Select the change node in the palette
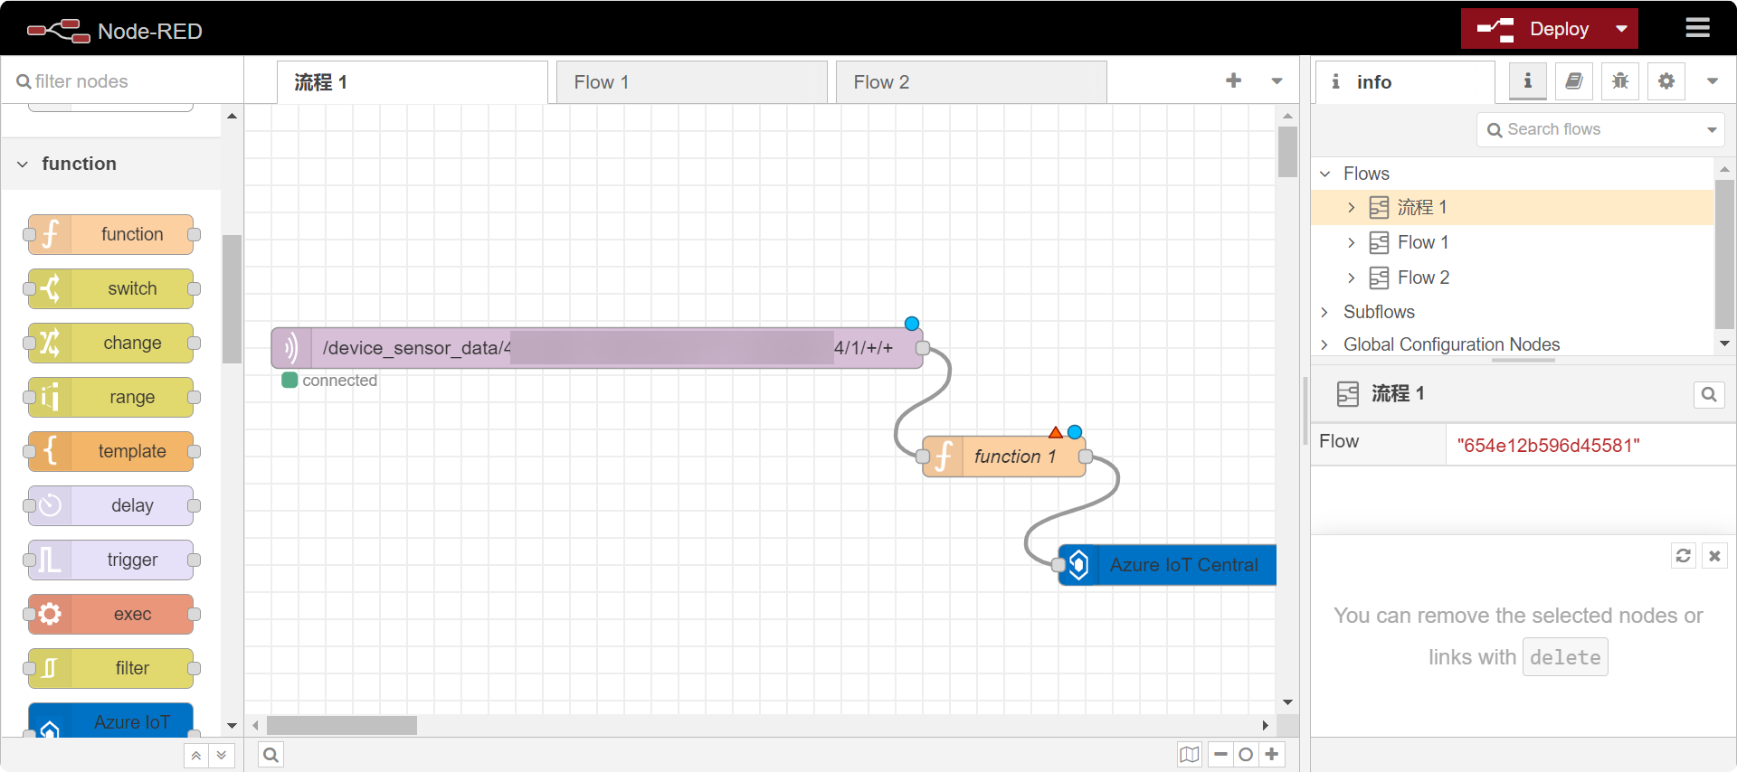 tap(110, 343)
